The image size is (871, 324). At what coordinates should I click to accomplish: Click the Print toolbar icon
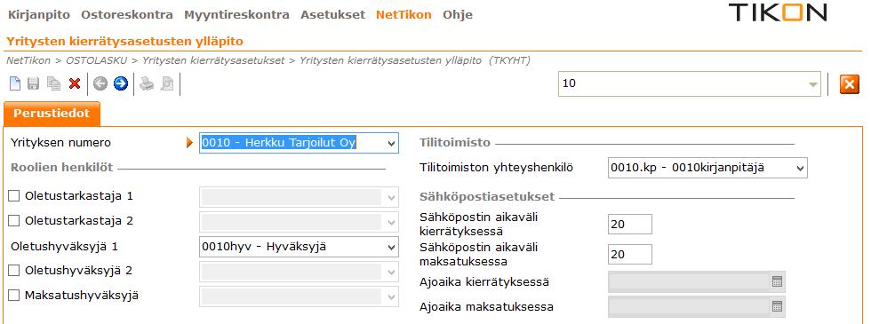147,83
